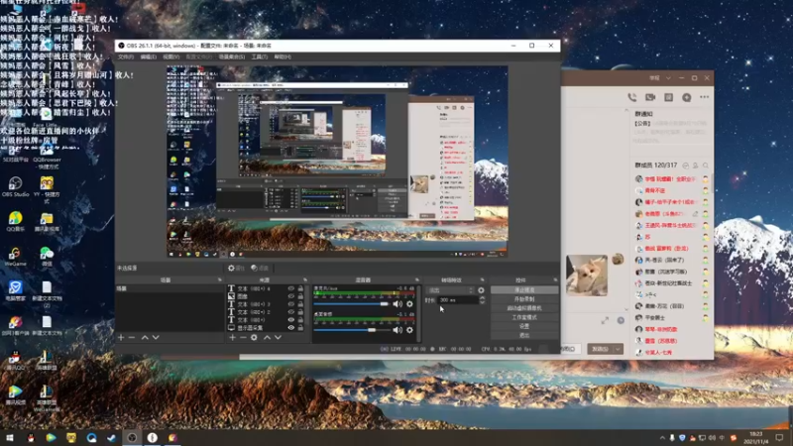Move selected source up

coord(267,337)
